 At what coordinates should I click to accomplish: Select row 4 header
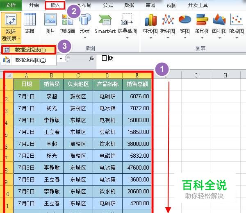pos(6,120)
